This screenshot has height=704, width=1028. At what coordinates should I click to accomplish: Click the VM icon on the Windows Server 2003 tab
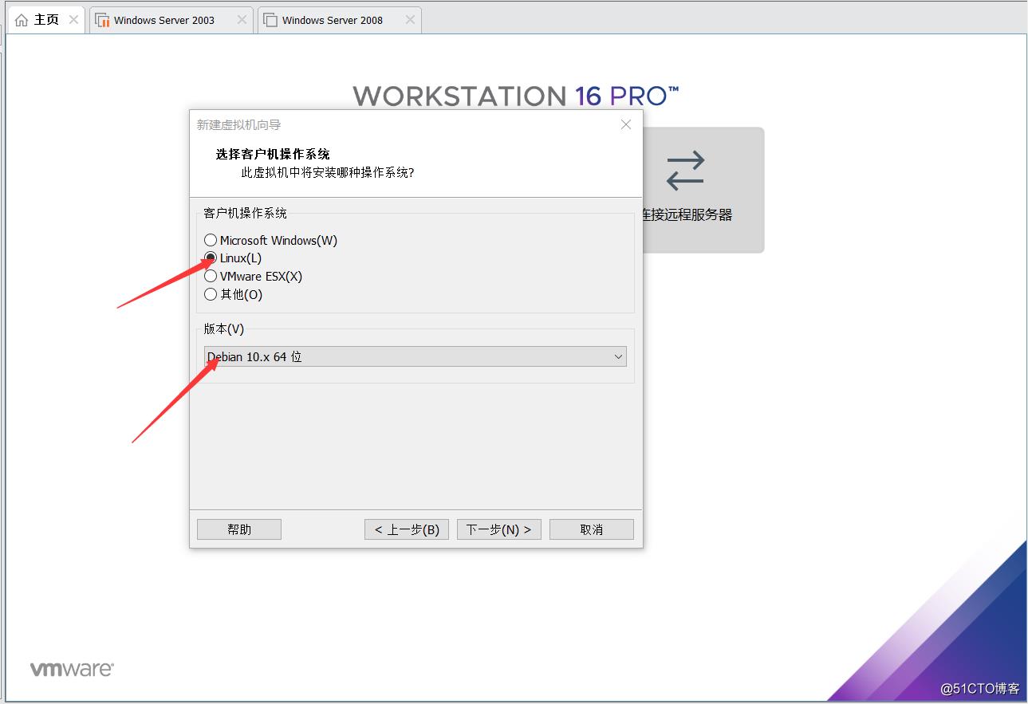point(103,20)
